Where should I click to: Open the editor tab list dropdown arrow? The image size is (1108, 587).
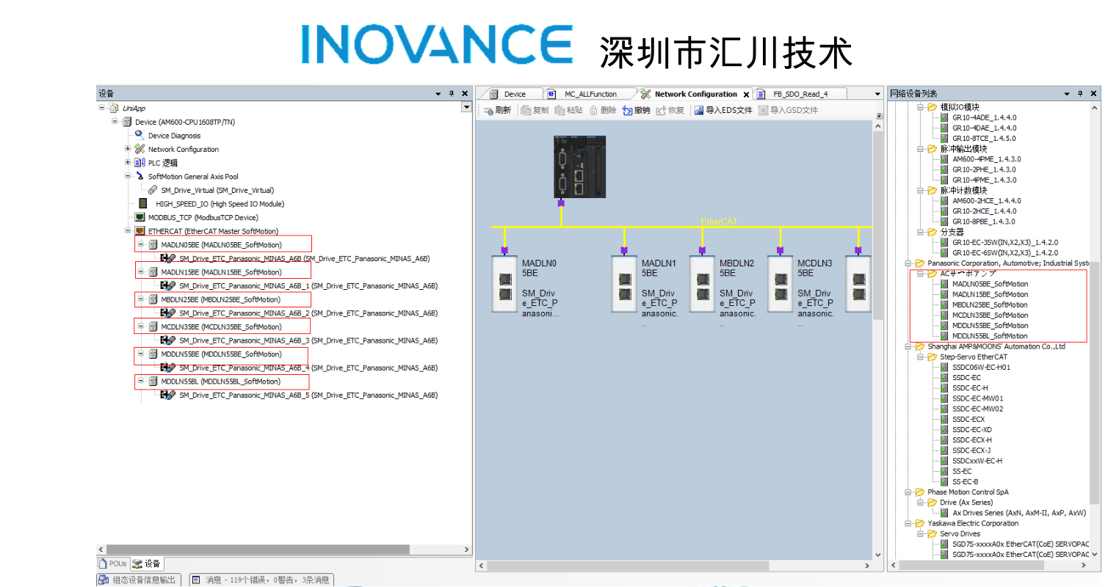click(x=877, y=94)
